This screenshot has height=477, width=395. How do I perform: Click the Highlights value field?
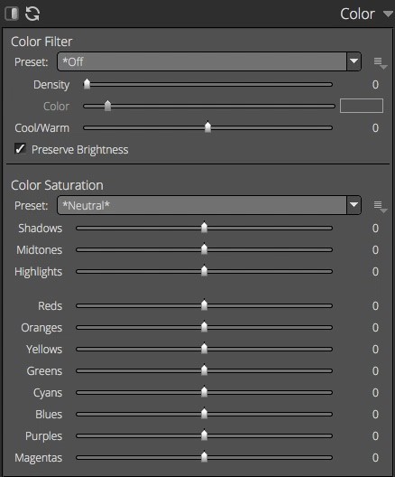pos(375,271)
